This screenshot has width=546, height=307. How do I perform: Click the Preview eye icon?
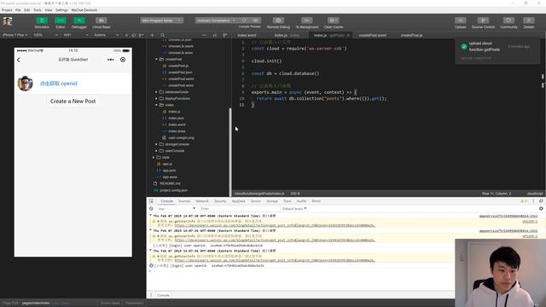coord(256,20)
